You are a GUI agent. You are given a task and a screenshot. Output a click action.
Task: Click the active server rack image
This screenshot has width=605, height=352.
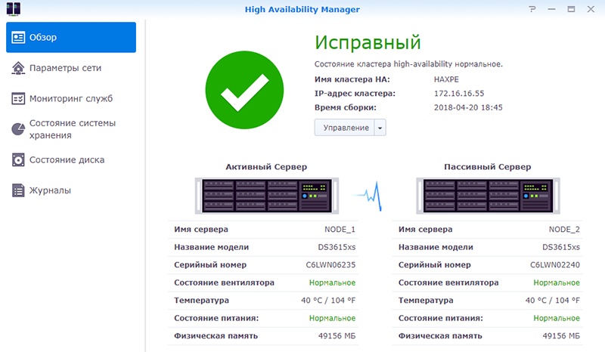point(267,196)
